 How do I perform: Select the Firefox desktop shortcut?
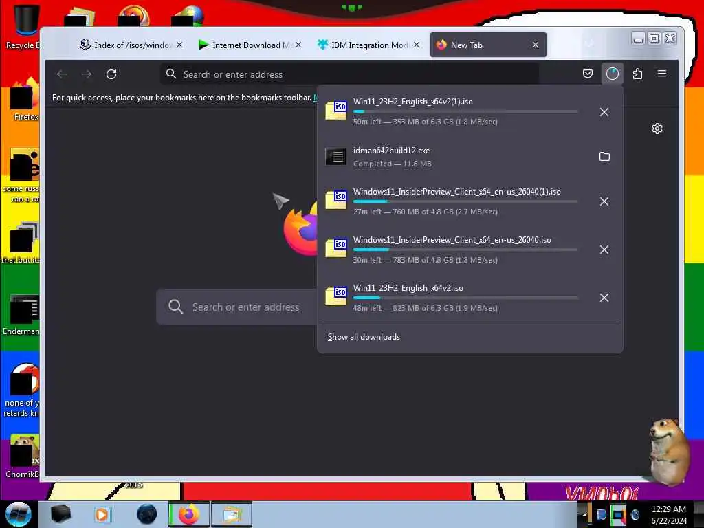(24, 99)
